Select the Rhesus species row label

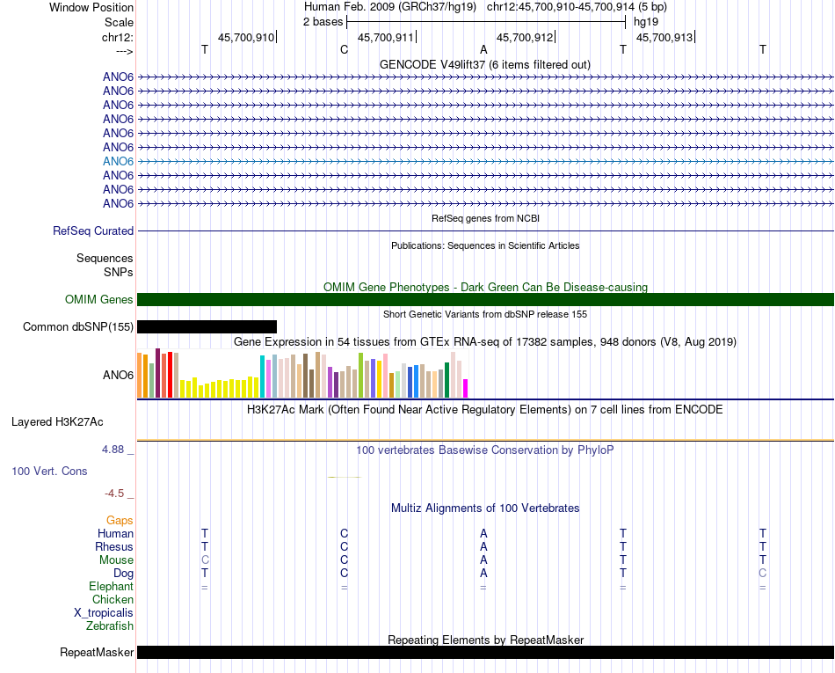(114, 546)
